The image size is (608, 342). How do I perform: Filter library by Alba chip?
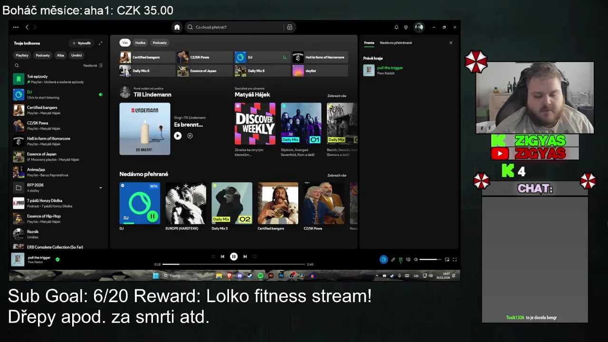[60, 55]
